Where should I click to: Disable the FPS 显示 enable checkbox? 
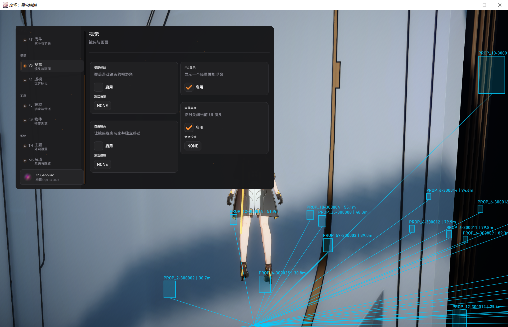(189, 87)
